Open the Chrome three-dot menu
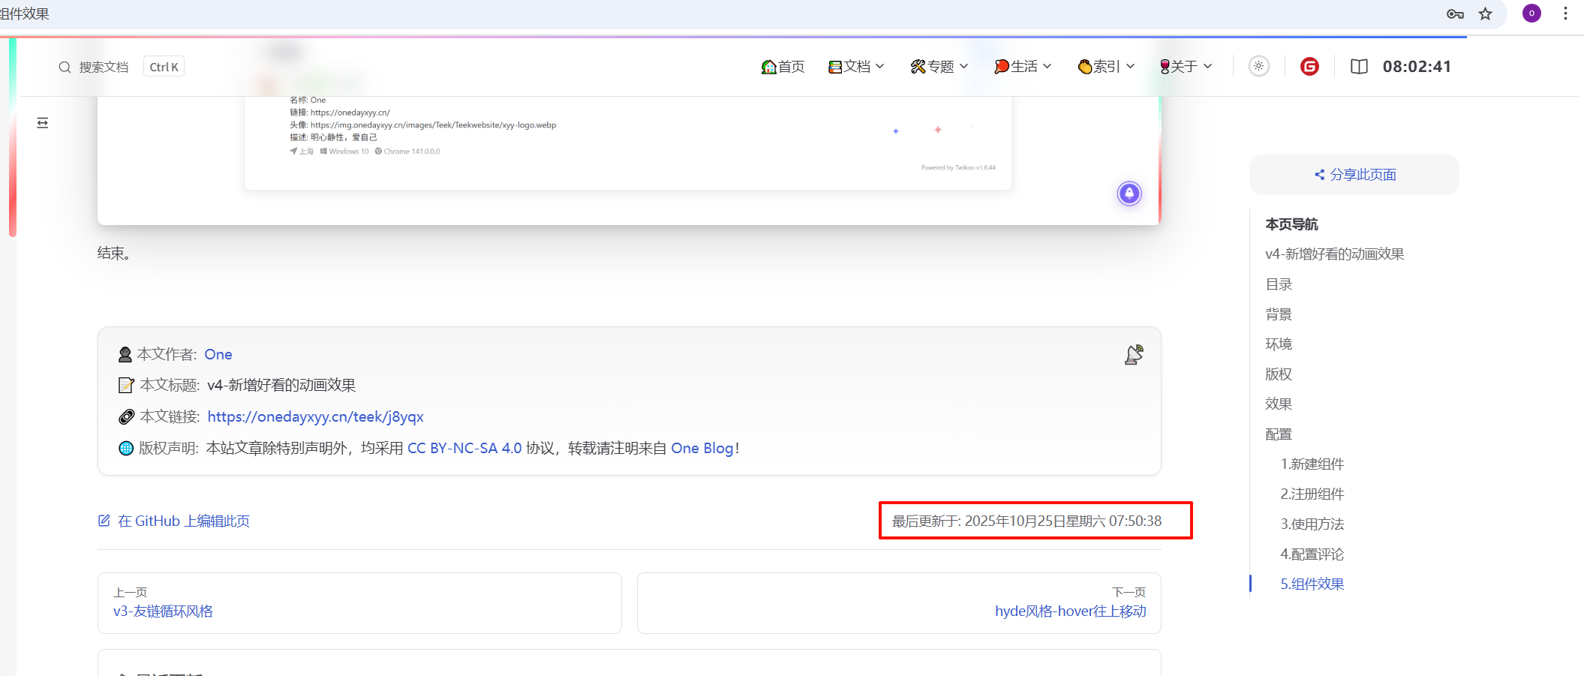The width and height of the screenshot is (1584, 676). [1565, 14]
